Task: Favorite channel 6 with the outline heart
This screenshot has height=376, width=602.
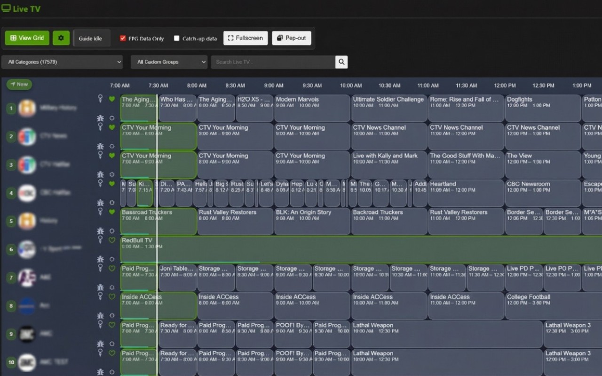Action: click(112, 240)
